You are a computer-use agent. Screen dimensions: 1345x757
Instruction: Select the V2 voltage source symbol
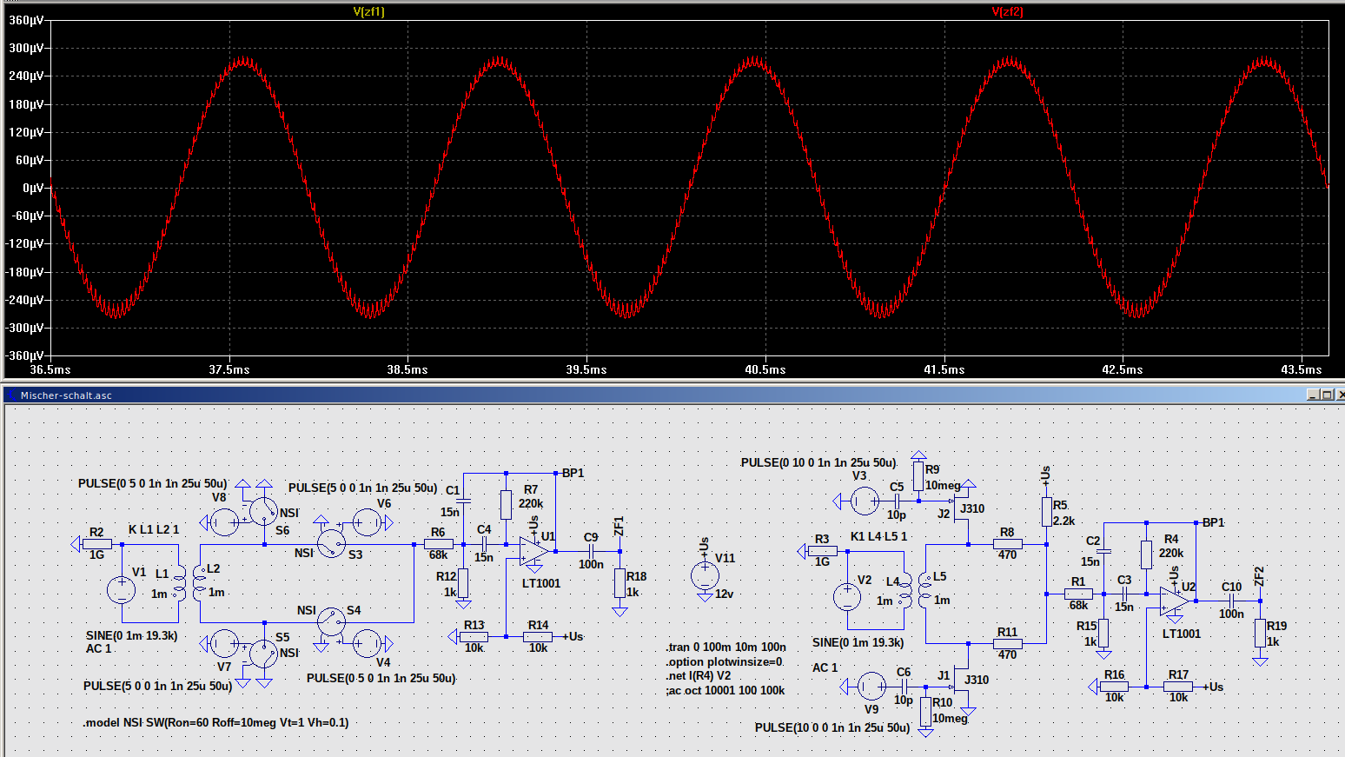point(847,597)
